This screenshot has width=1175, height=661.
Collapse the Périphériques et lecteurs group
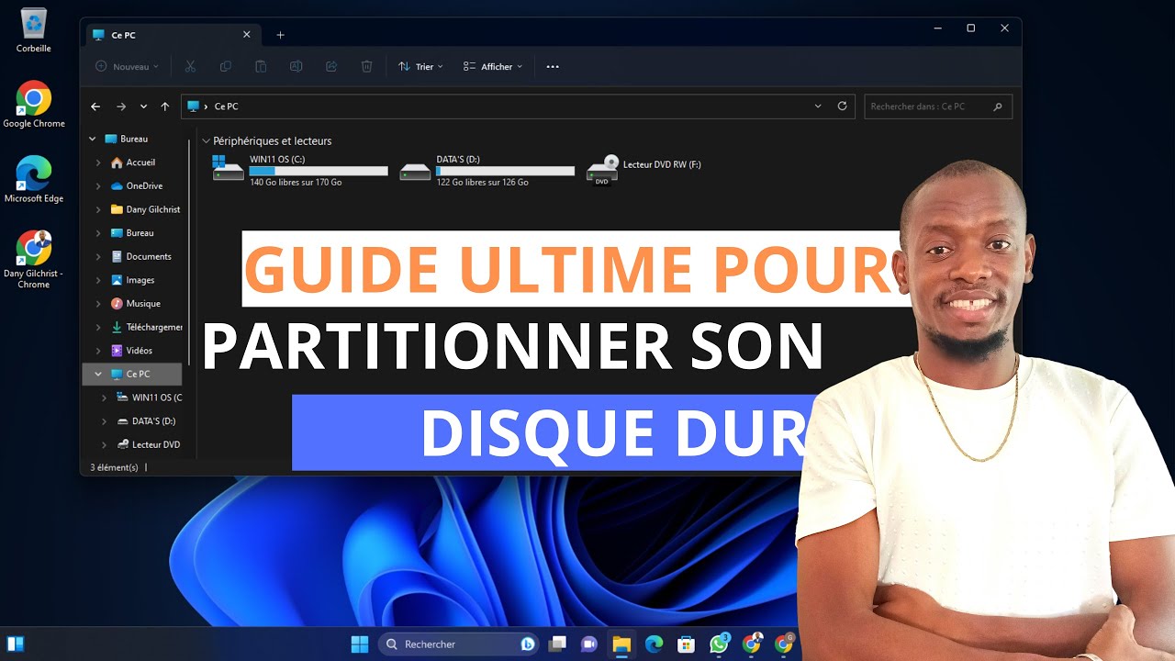(206, 141)
